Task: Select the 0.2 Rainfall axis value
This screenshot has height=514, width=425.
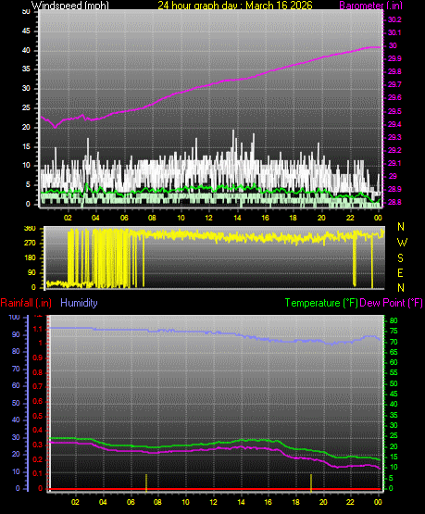Action: point(38,459)
